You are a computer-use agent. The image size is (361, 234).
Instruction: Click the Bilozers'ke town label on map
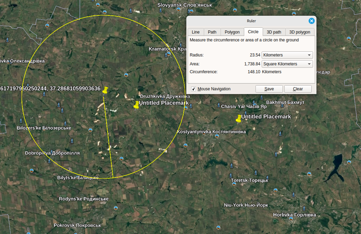click(x=44, y=128)
